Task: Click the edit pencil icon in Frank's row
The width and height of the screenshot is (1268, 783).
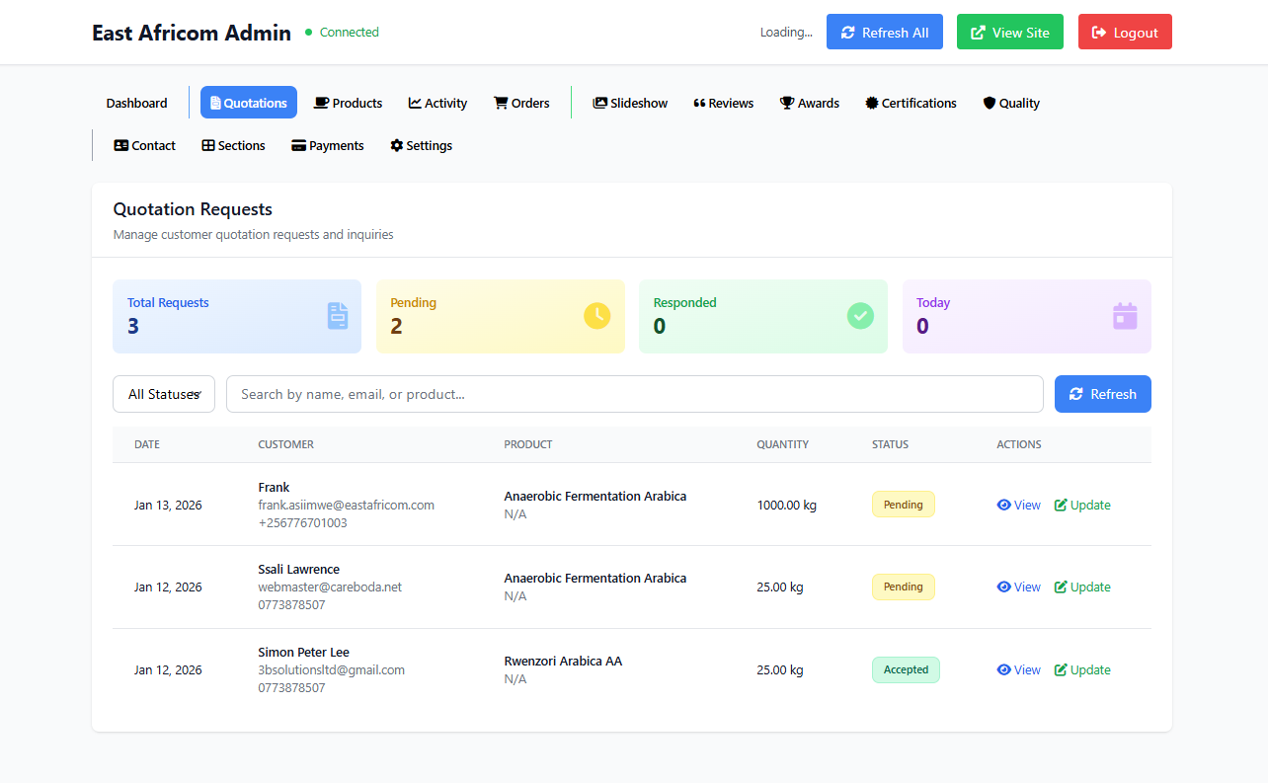Action: pyautogui.click(x=1061, y=505)
